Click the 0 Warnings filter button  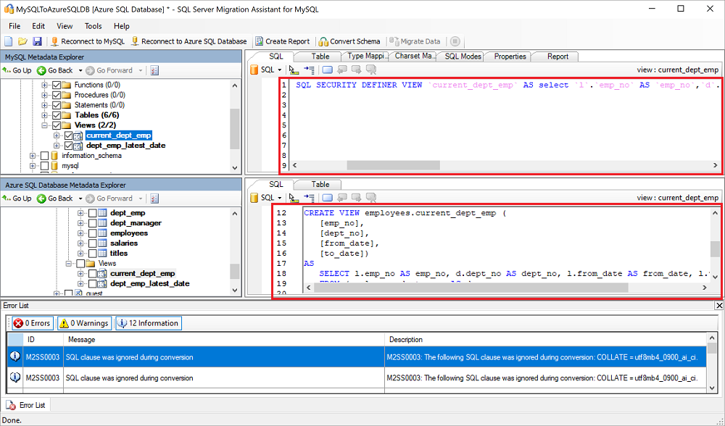point(84,323)
